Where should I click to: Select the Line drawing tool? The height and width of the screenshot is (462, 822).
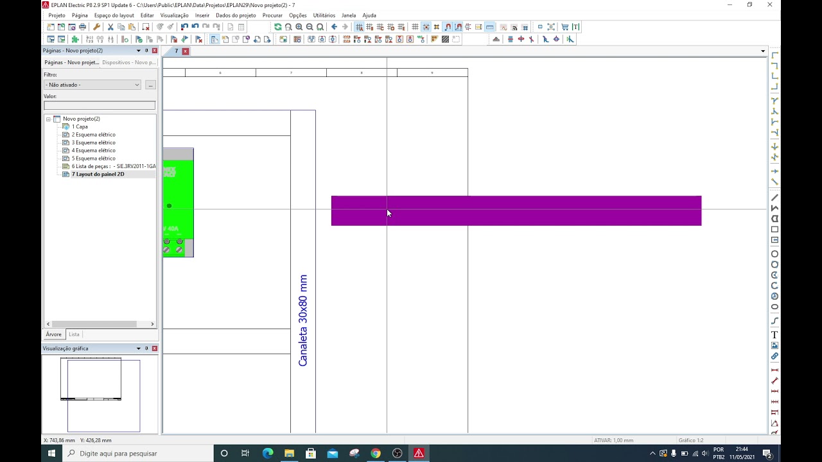(774, 198)
